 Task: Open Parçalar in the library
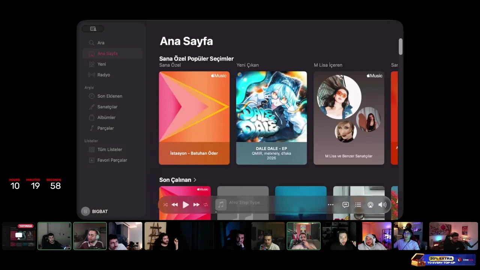pos(112,128)
